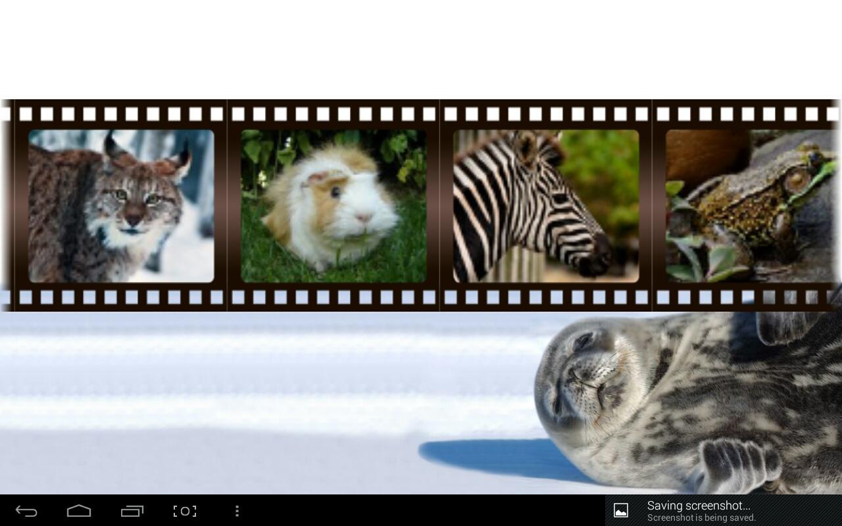
Task: Tap the image icon in the screenshot notification
Action: tap(620, 510)
